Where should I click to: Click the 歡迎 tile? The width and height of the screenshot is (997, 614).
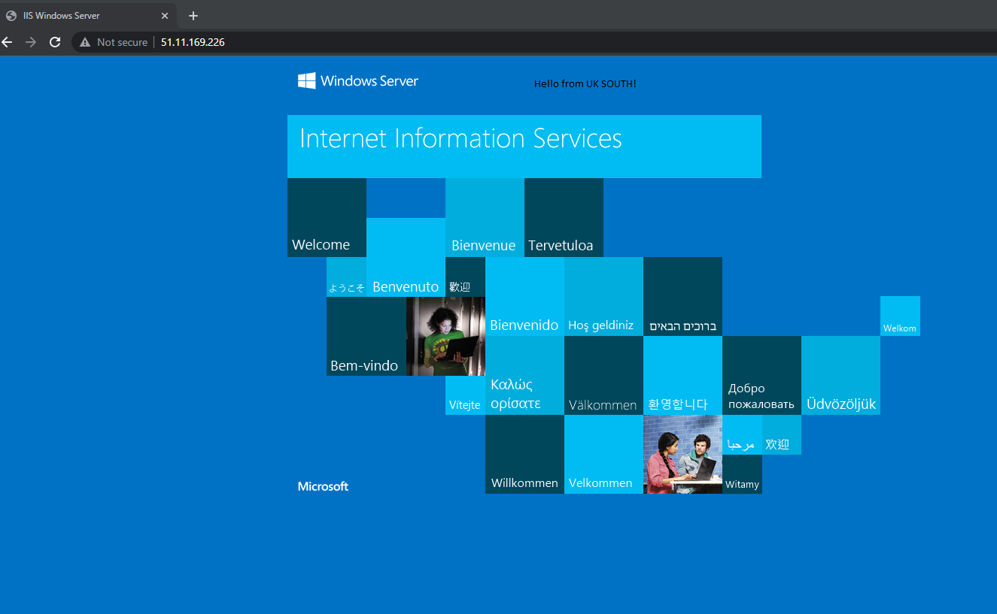coord(465,277)
